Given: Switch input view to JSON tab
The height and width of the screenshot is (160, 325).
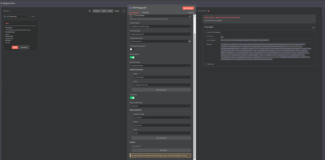Looking at the screenshot, I should (110, 11).
